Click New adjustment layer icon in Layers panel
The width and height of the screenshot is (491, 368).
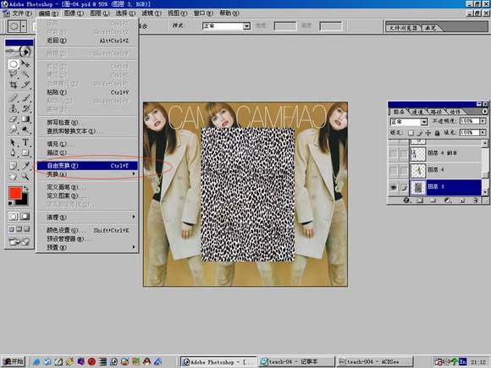click(x=448, y=200)
